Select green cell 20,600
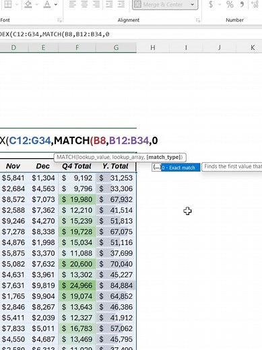Image resolution: width=262 pixels, height=350 pixels. [x=77, y=264]
